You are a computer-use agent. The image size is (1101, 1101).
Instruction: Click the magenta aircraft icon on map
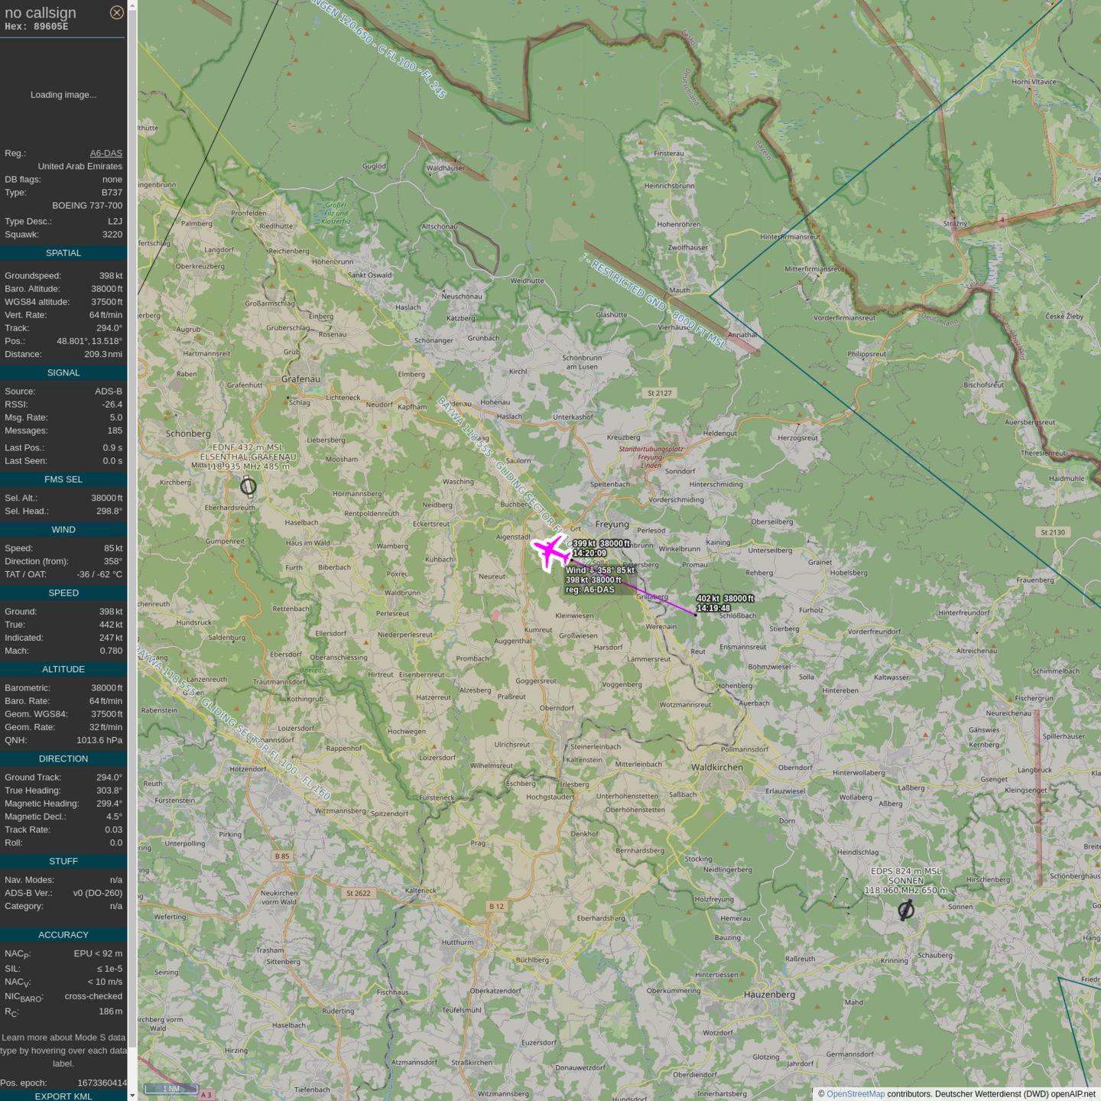pyautogui.click(x=550, y=551)
